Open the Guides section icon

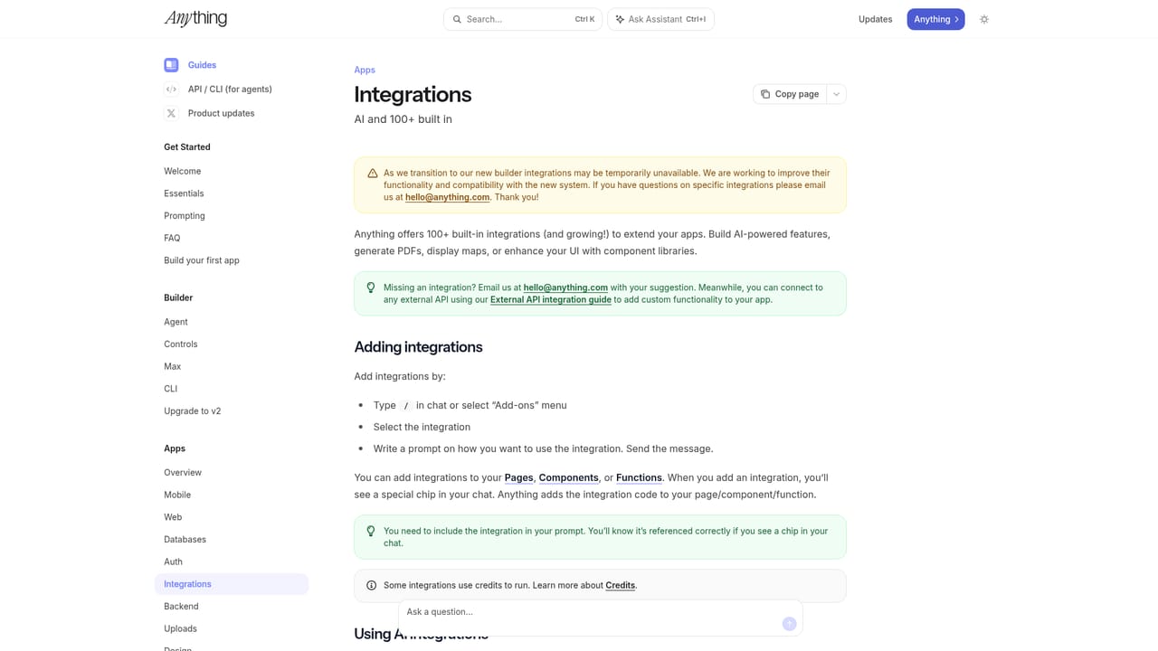click(171, 65)
